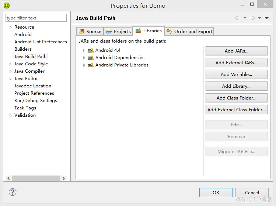Open Javadoc Location page

pos(33,86)
